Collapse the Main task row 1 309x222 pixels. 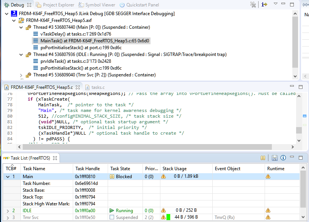click(8, 177)
